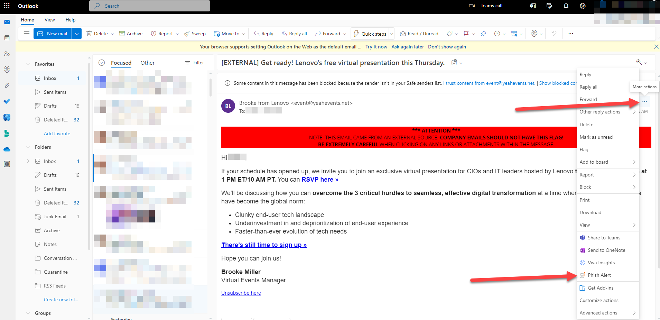
Task: Open the Forward dropdown arrow
Action: coord(345,34)
